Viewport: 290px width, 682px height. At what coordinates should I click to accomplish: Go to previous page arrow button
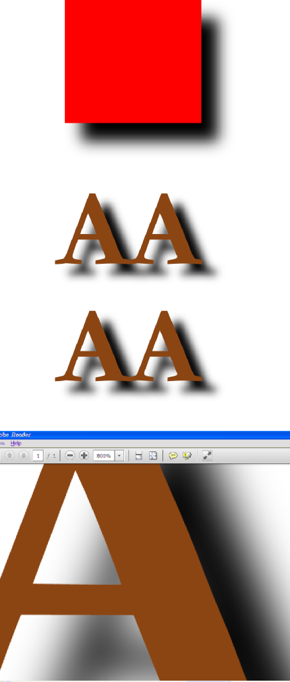pyautogui.click(x=9, y=455)
